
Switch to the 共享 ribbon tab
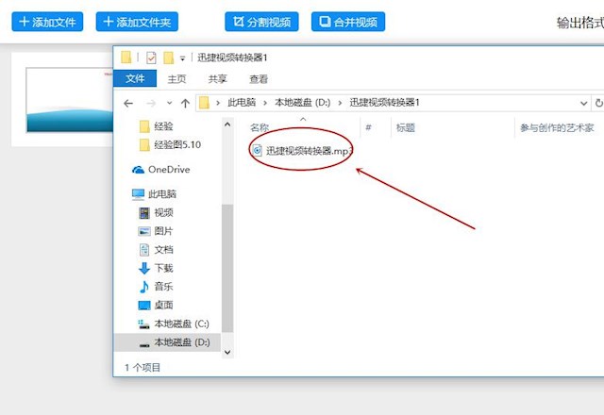218,79
